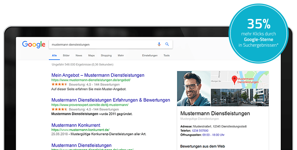The height and width of the screenshot is (150, 297).
Task: Click the mustermann-dienstleistungen.de/angebot URL
Action: [x=91, y=80]
